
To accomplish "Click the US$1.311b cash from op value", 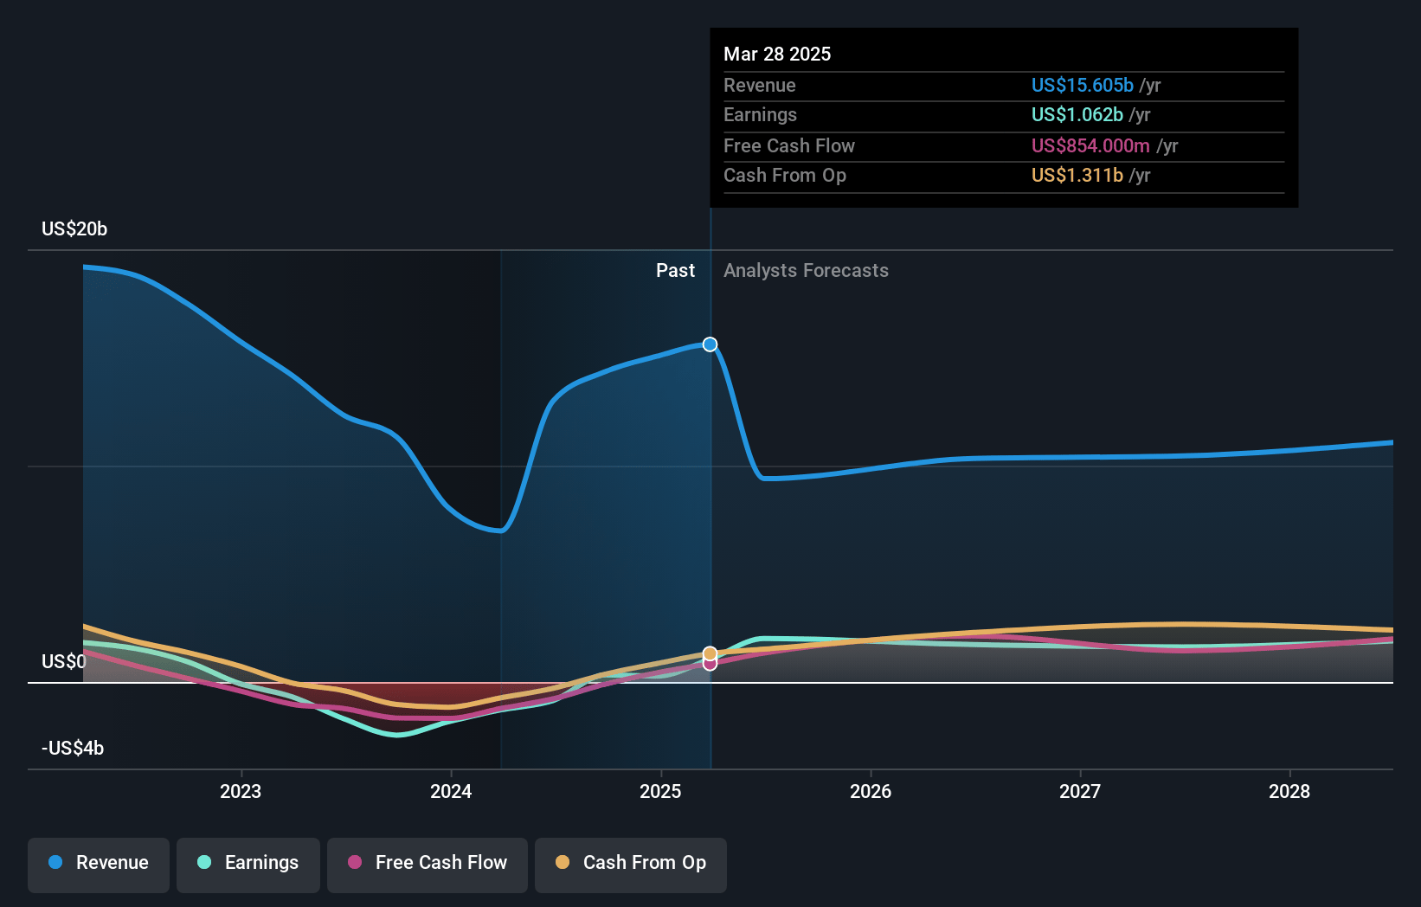I will pos(1077,175).
